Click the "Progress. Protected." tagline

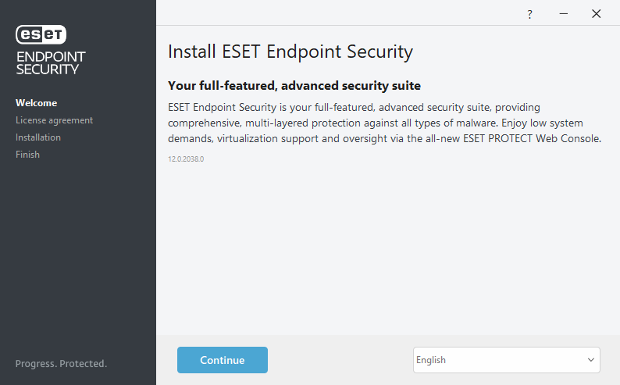[61, 364]
